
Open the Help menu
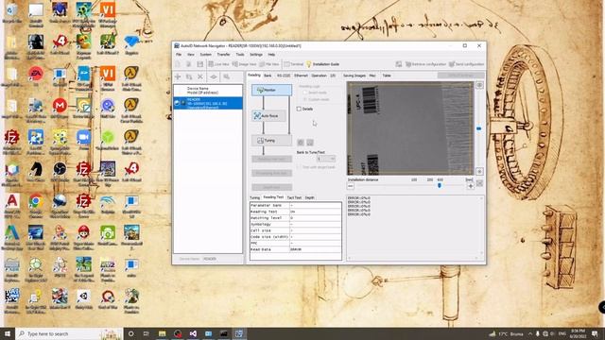pyautogui.click(x=271, y=55)
